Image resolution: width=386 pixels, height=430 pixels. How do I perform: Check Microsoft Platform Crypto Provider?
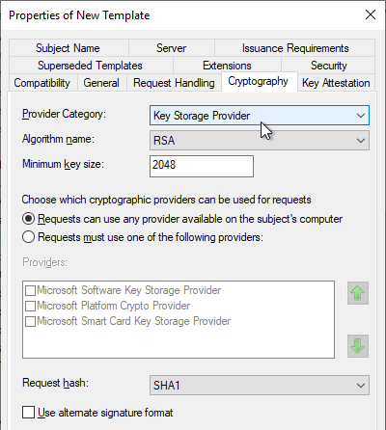(x=30, y=306)
